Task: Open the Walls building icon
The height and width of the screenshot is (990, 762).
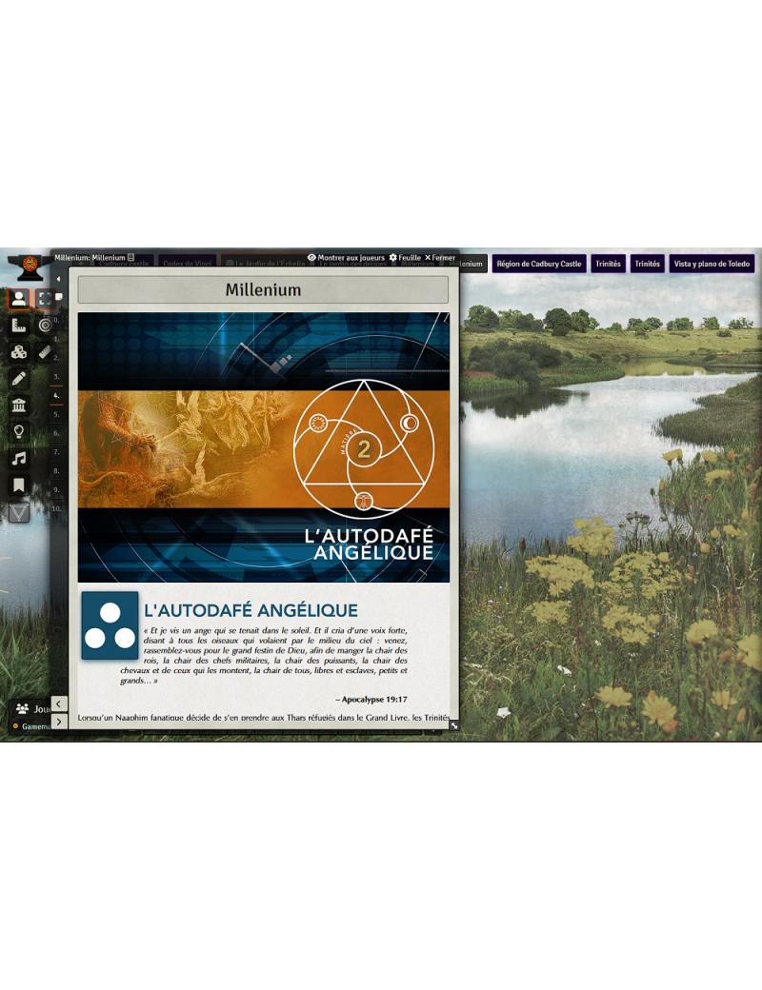Action: tap(18, 405)
